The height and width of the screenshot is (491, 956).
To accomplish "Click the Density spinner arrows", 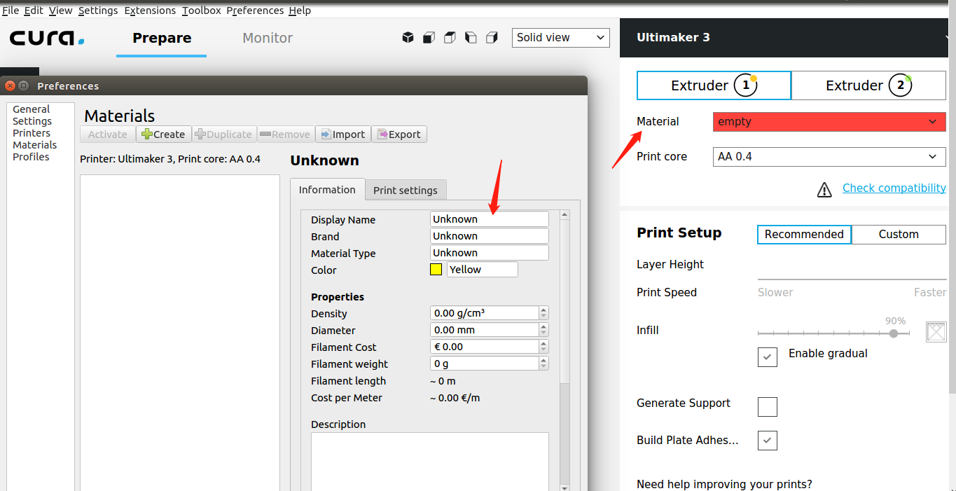I will tap(543, 313).
